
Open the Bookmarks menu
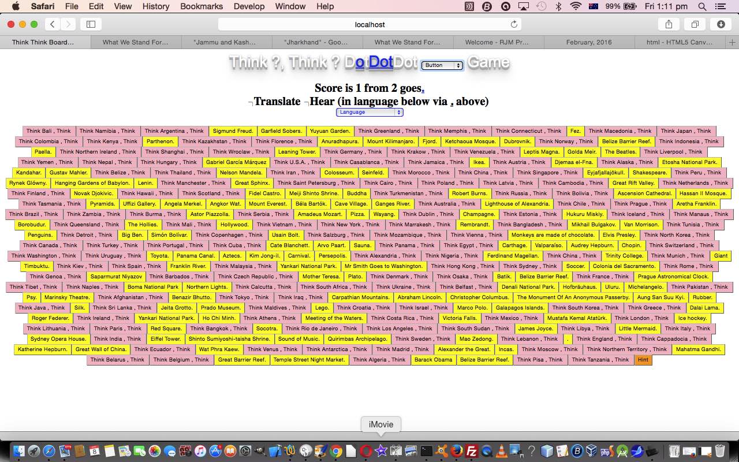coord(201,6)
